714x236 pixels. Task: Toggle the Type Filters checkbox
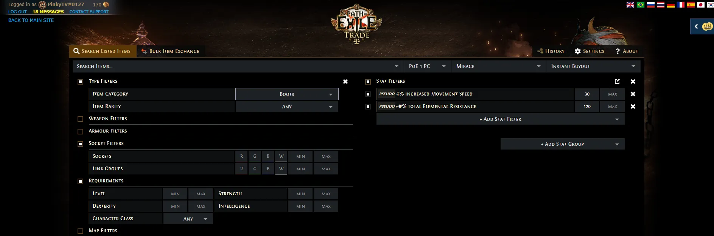[80, 82]
